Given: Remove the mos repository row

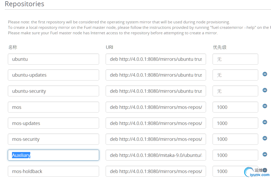Looking at the screenshot, I should pos(265,106).
